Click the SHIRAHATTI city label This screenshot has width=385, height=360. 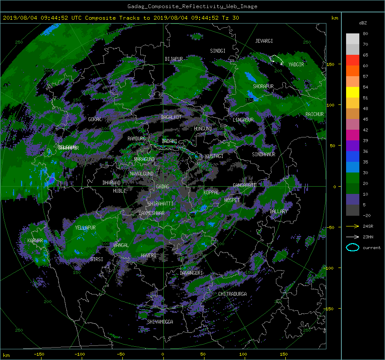pos(160,204)
